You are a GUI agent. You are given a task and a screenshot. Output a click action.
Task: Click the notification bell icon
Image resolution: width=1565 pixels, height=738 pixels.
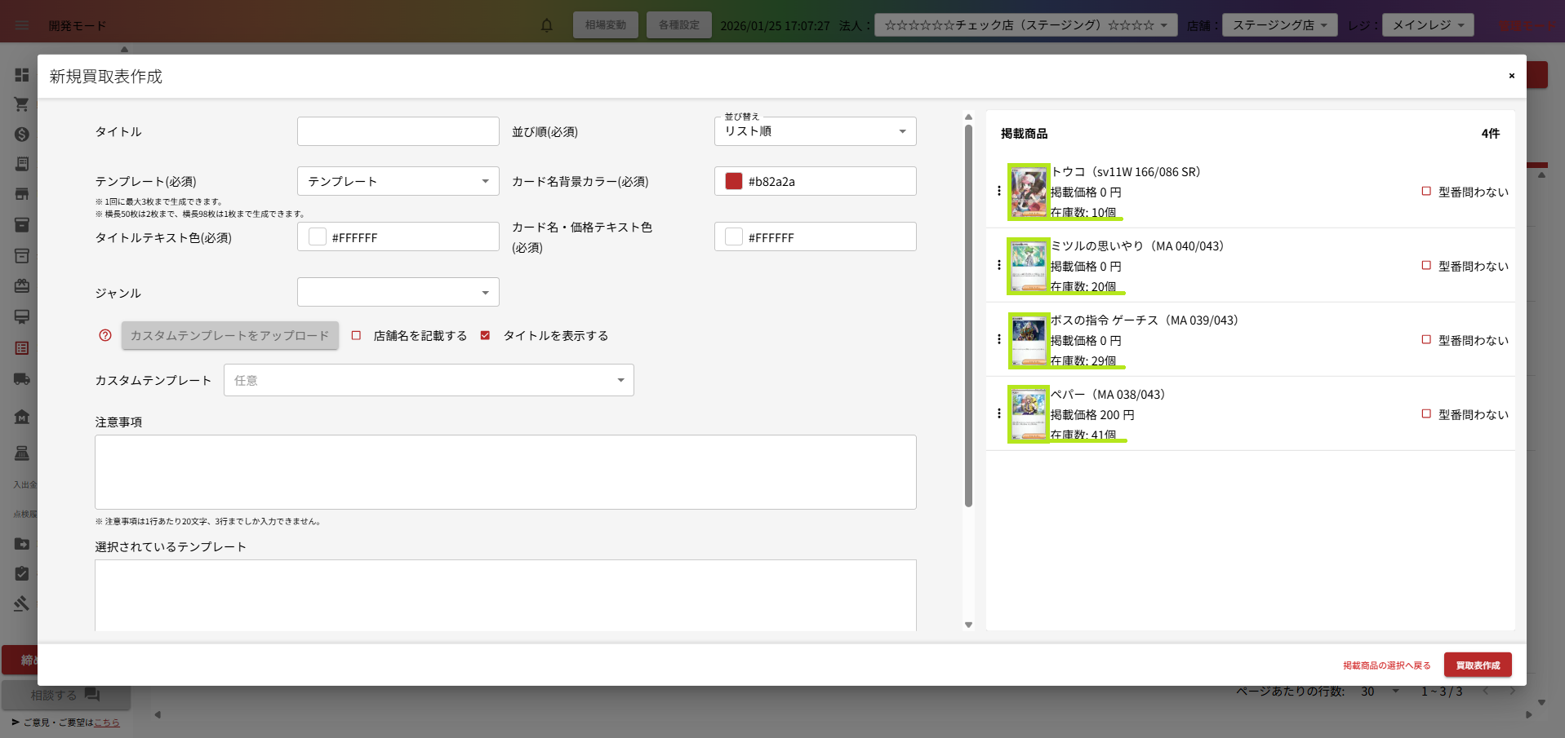547,25
